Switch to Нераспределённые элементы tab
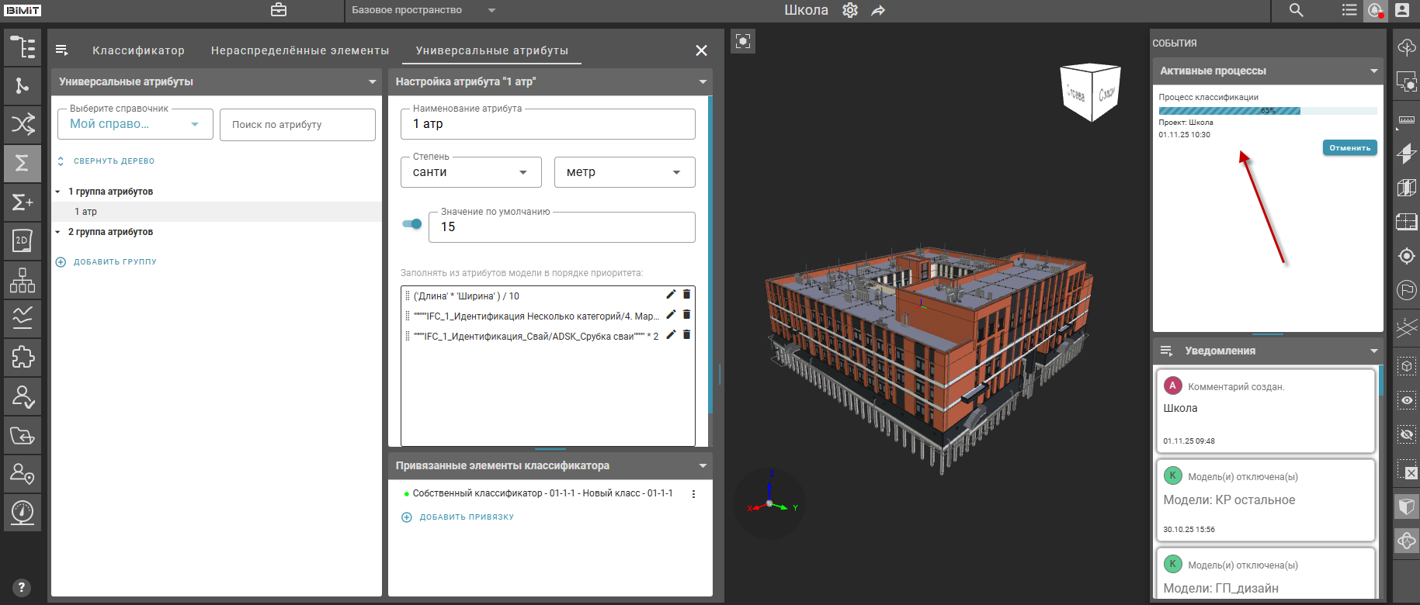 (x=300, y=50)
